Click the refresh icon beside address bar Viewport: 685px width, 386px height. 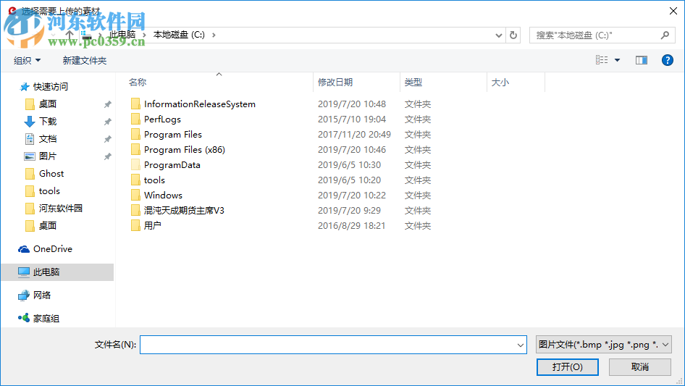coord(513,35)
